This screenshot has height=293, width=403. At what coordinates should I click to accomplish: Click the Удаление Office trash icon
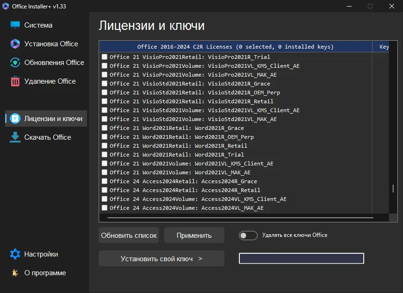(x=15, y=81)
